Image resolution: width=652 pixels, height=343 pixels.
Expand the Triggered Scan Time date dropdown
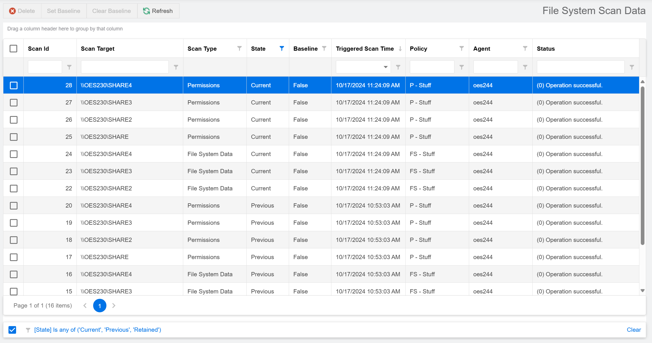click(x=385, y=67)
